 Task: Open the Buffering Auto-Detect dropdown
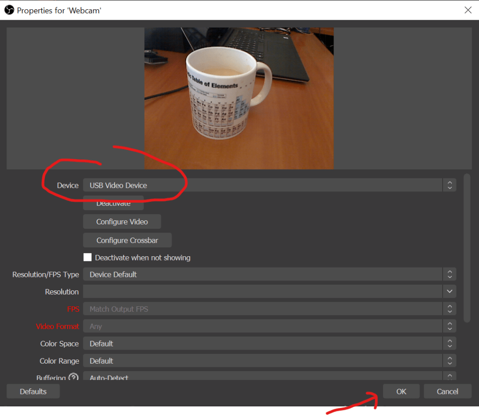[269, 376]
